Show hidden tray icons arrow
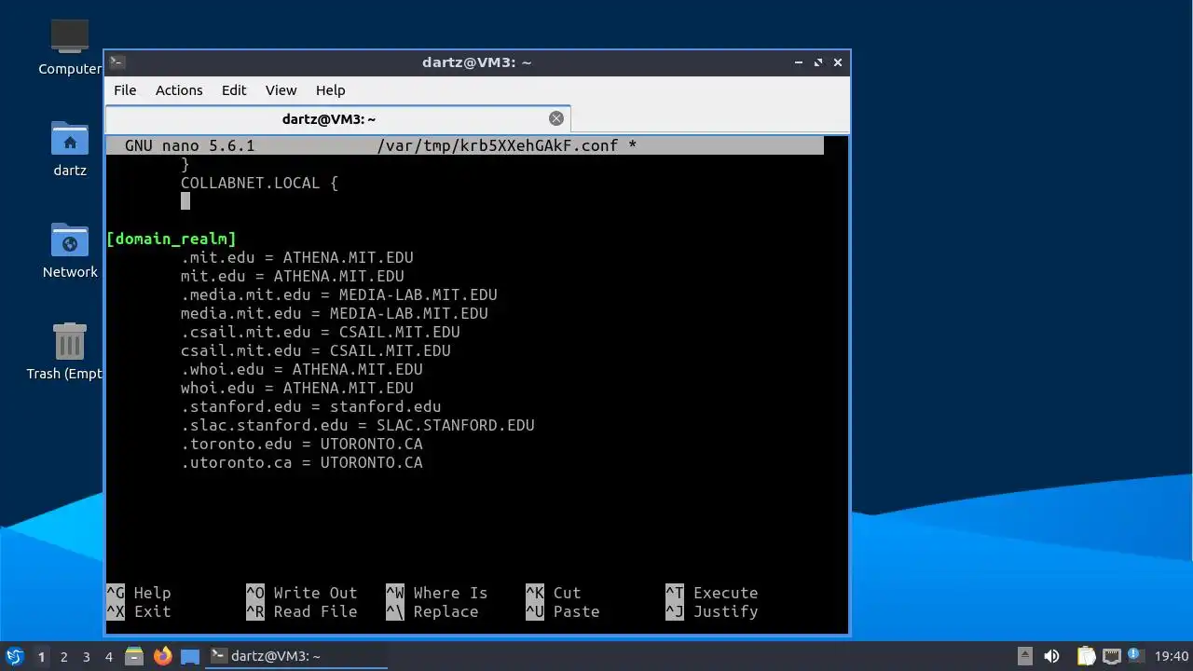This screenshot has width=1193, height=671. point(1024,655)
